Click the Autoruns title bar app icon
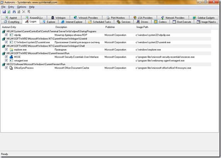The height and width of the screenshot is (158, 221). pyautogui.click(x=2, y=2)
